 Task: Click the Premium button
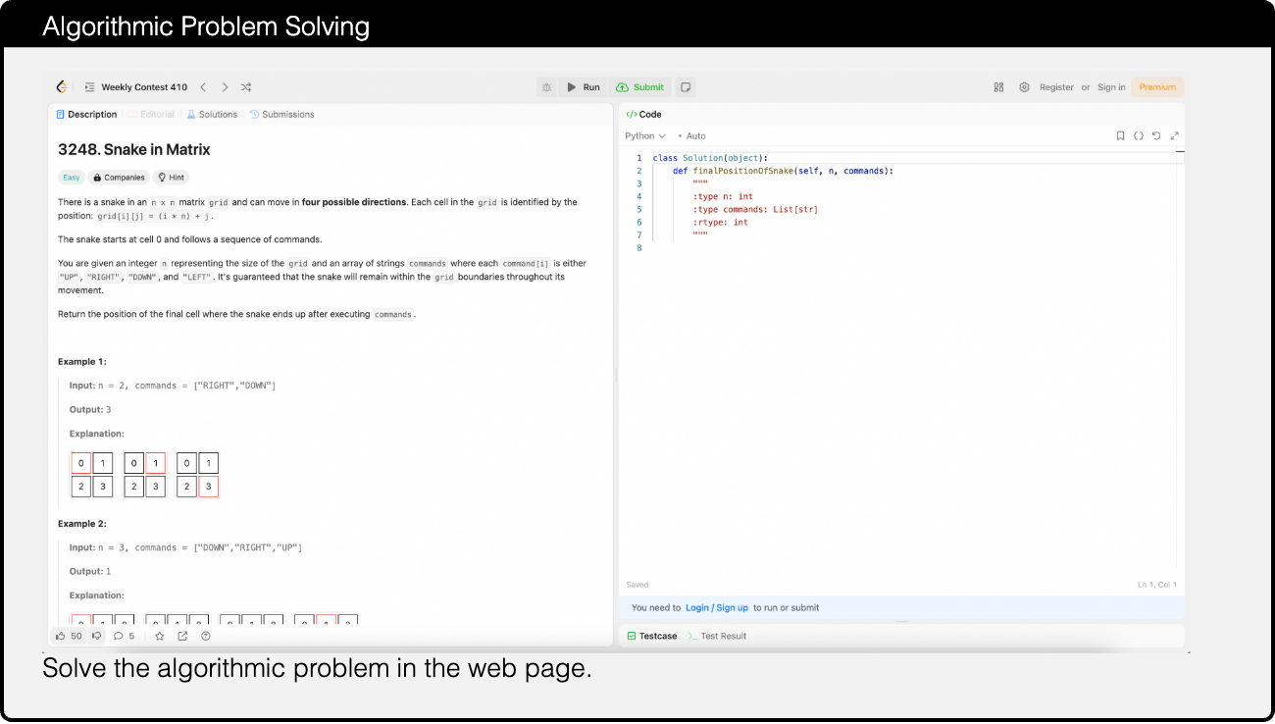point(1157,87)
